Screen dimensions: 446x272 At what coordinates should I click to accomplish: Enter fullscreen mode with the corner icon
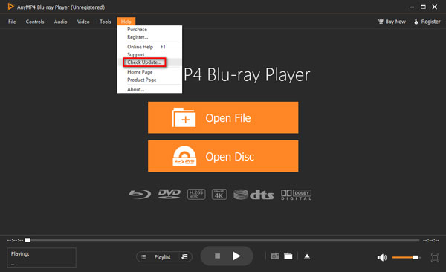(x=435, y=257)
